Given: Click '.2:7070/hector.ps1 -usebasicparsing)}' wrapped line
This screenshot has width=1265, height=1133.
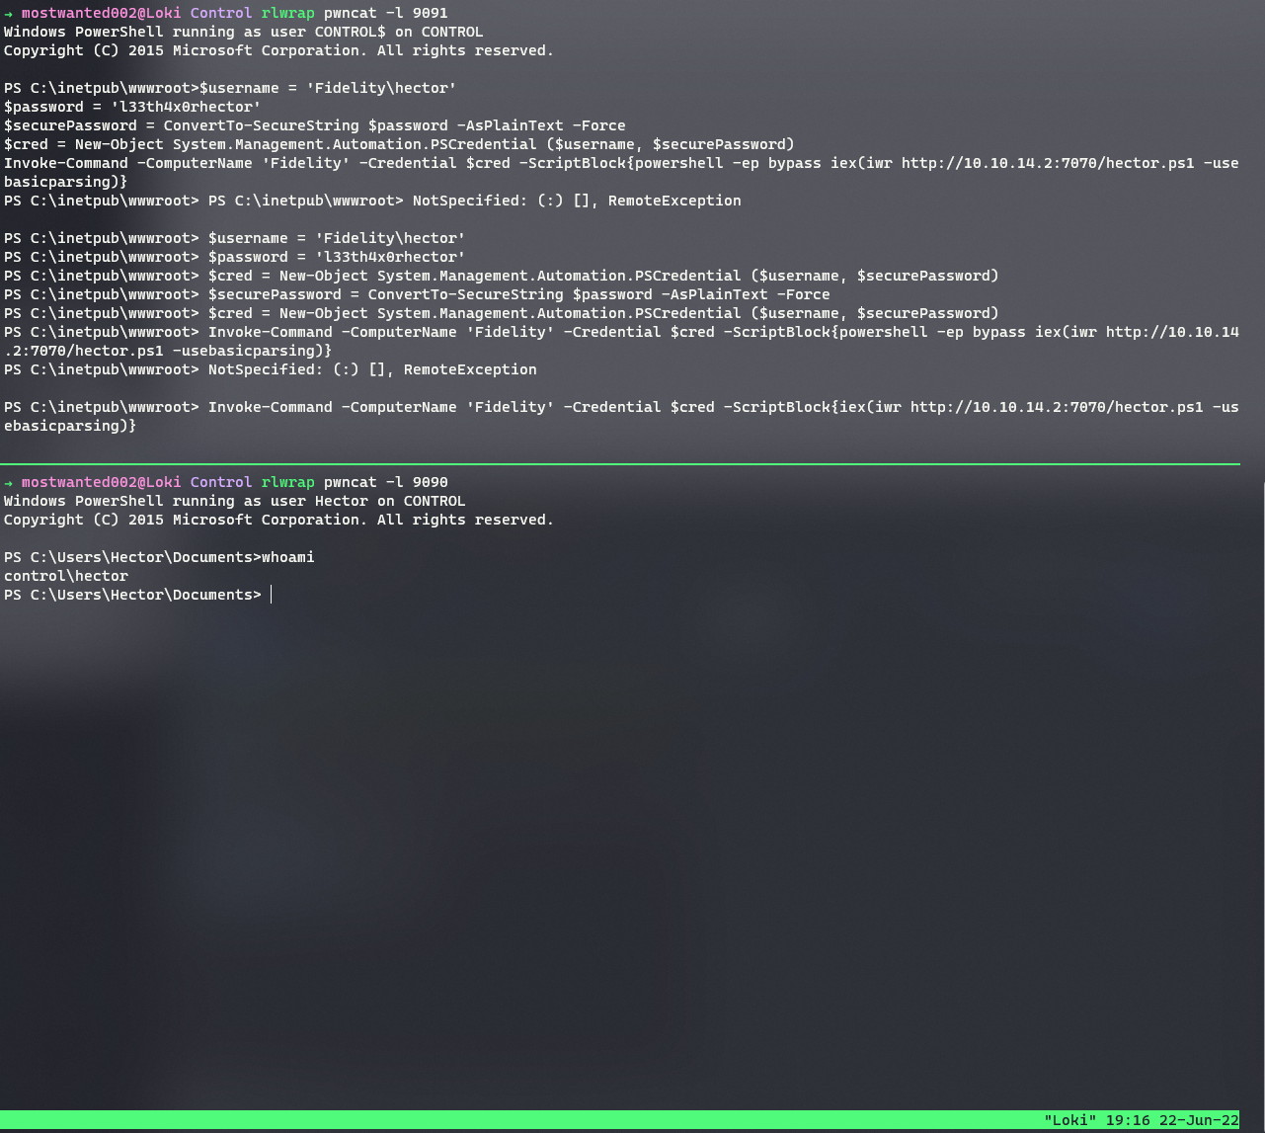Looking at the screenshot, I should click(x=168, y=351).
